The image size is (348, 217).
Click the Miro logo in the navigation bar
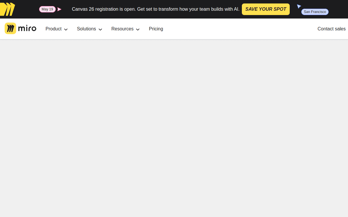[x=20, y=28]
